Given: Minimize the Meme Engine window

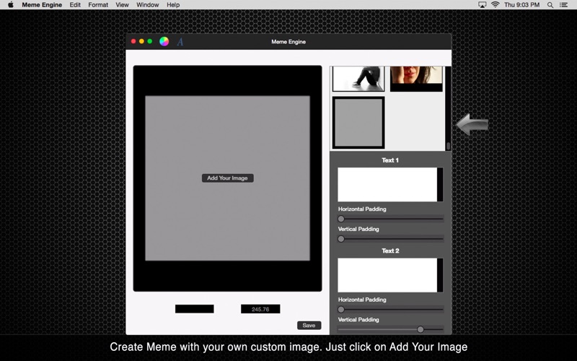Looking at the screenshot, I should [x=141, y=41].
